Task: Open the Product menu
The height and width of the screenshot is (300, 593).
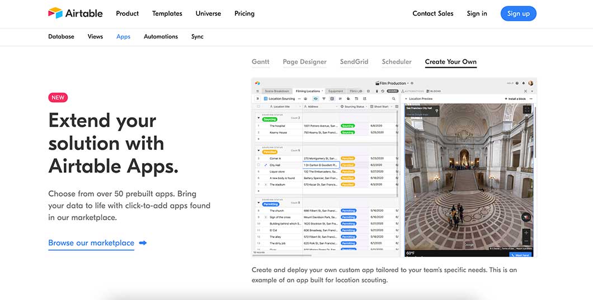Action: [127, 13]
